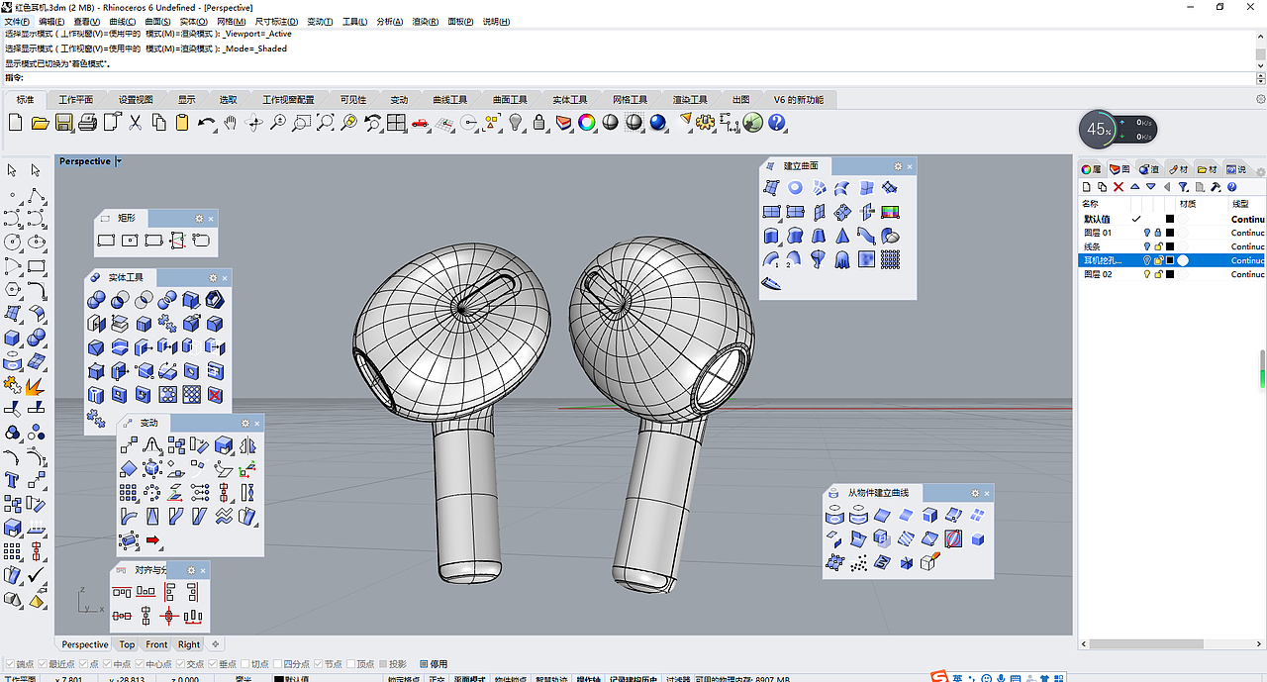This screenshot has height=682, width=1267.
Task: Click the 线条 layer black color swatch
Action: coord(1169,246)
